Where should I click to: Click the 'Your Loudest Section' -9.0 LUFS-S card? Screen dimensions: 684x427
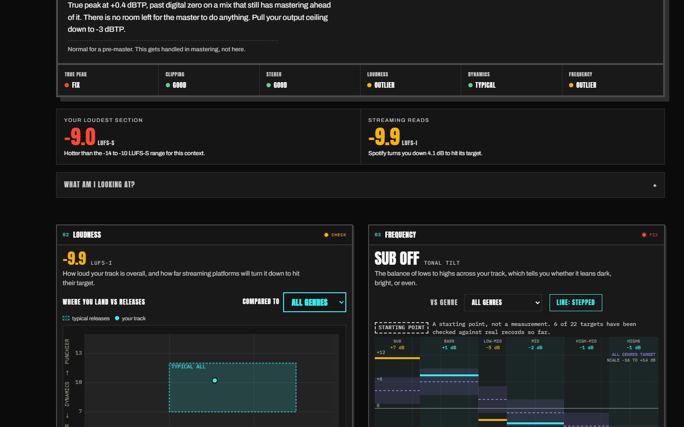click(209, 137)
